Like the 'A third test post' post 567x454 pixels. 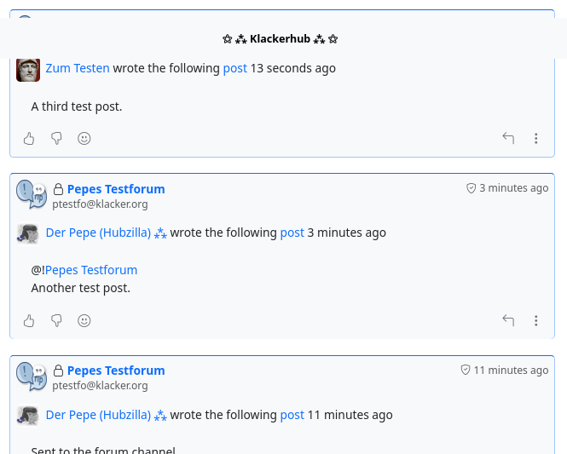(29, 138)
